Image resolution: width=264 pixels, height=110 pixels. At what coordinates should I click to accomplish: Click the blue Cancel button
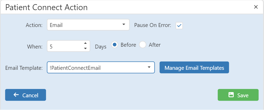(x=26, y=95)
